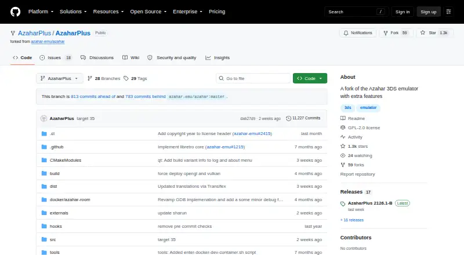This screenshot has width=464, height=255.
Task: Open the 783 commits behind link
Action: tap(146, 96)
